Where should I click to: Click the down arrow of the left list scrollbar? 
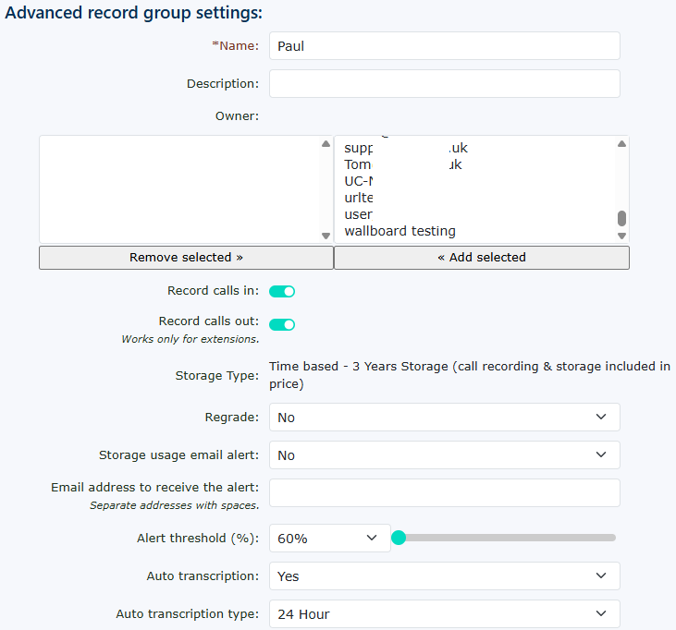[x=326, y=236]
